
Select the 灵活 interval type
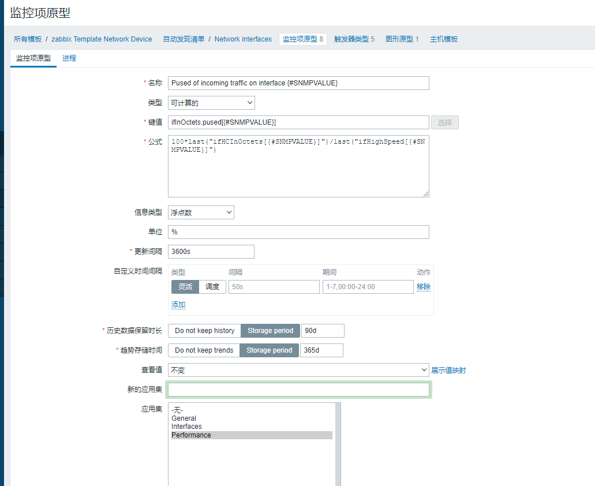coord(185,286)
